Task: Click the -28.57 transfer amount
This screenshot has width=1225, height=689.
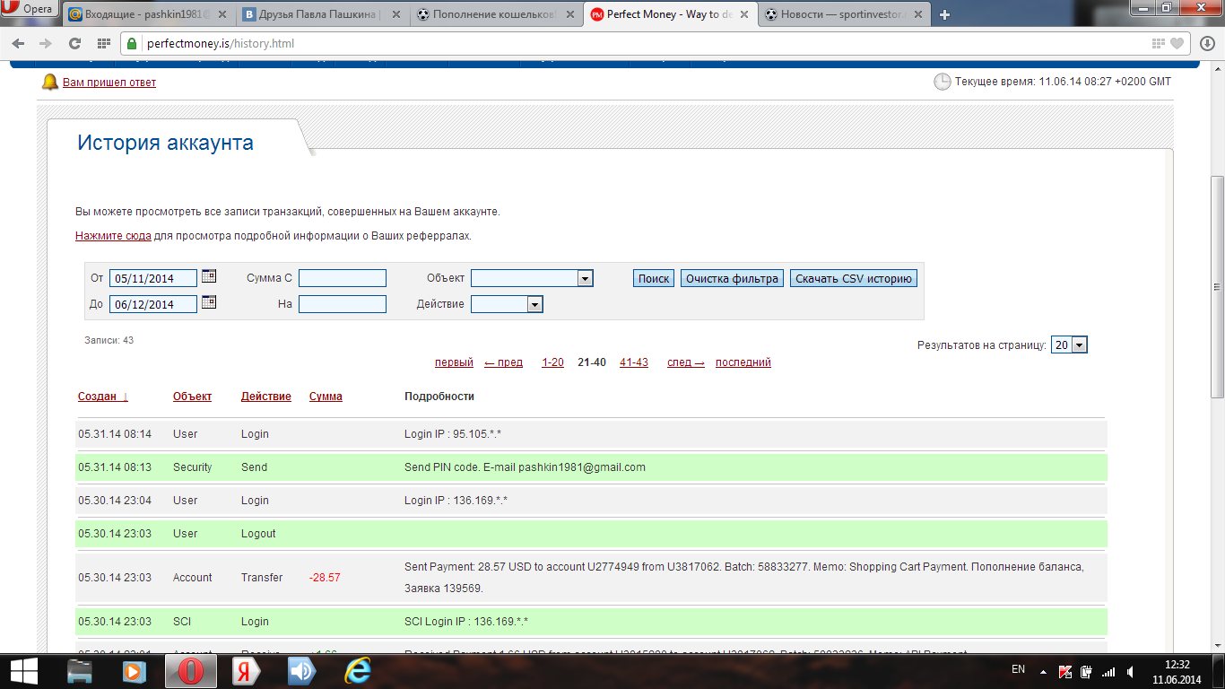Action: 325,578
